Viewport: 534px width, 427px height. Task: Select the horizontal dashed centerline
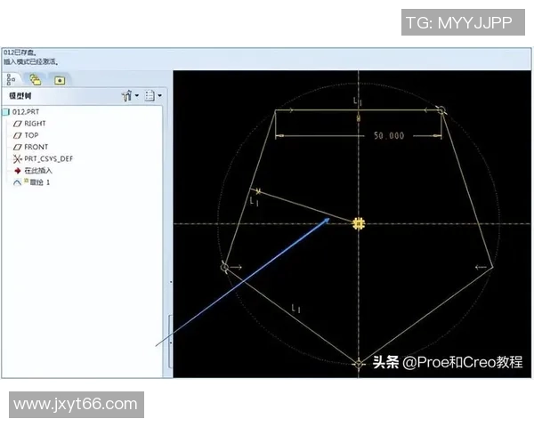[352, 223]
